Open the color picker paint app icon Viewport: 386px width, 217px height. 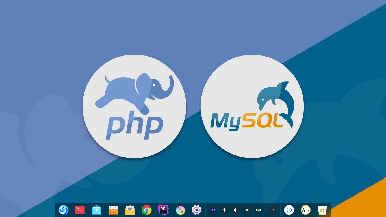click(x=180, y=210)
